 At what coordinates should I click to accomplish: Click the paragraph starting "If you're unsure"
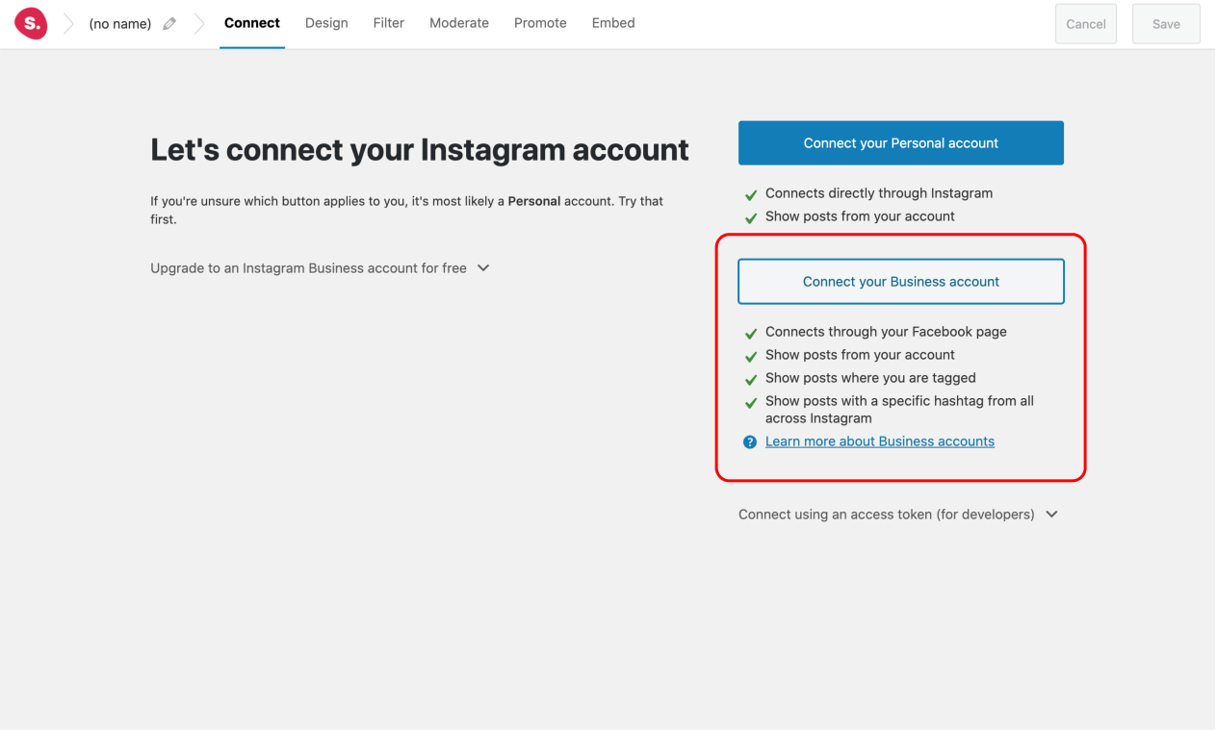coord(406,211)
